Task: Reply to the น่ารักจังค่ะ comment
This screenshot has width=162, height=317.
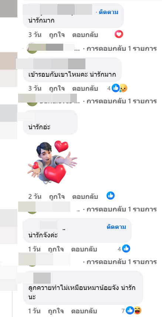Action: (84, 249)
